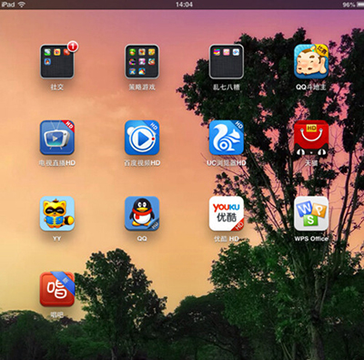
Task: Tap the 14:04 clock in status bar
Action: click(x=184, y=5)
